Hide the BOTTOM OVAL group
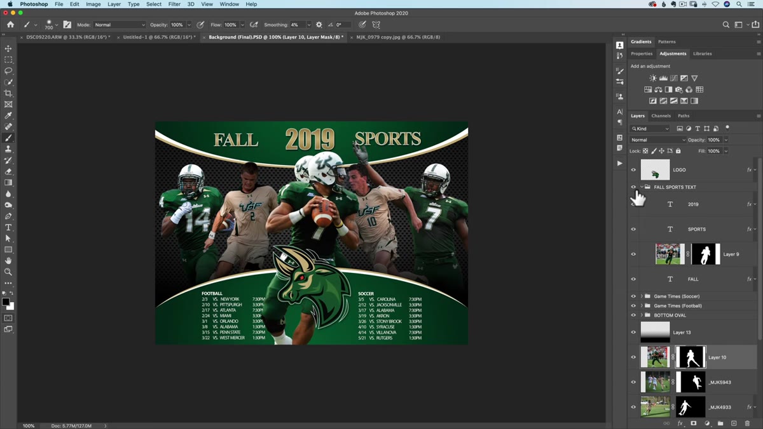 click(633, 315)
